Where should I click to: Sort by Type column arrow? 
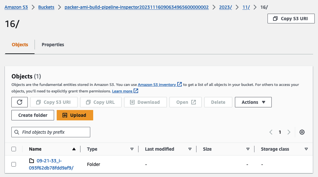[x=132, y=149]
